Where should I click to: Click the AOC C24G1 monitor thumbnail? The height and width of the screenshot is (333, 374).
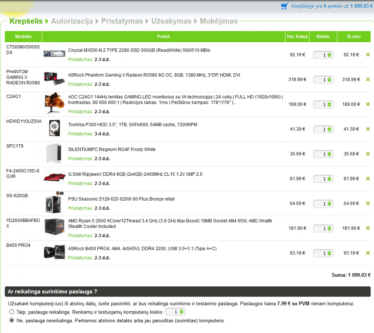(x=54, y=103)
